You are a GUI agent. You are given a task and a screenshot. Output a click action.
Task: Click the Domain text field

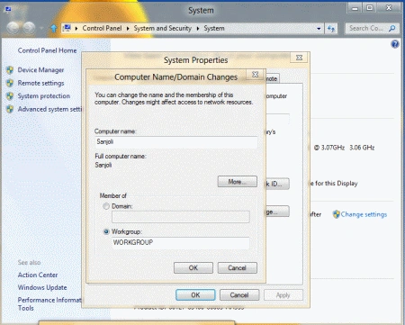coord(181,217)
